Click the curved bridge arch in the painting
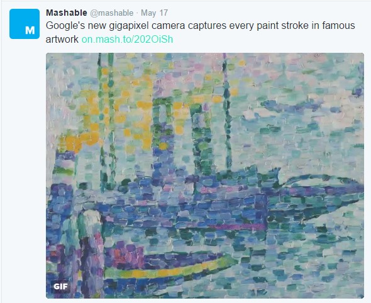Viewport: 371px width, 303px height. 322,180
